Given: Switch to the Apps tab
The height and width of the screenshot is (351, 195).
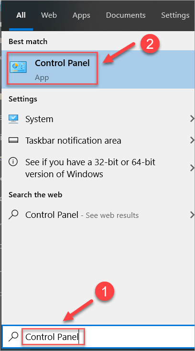Looking at the screenshot, I should (x=81, y=15).
